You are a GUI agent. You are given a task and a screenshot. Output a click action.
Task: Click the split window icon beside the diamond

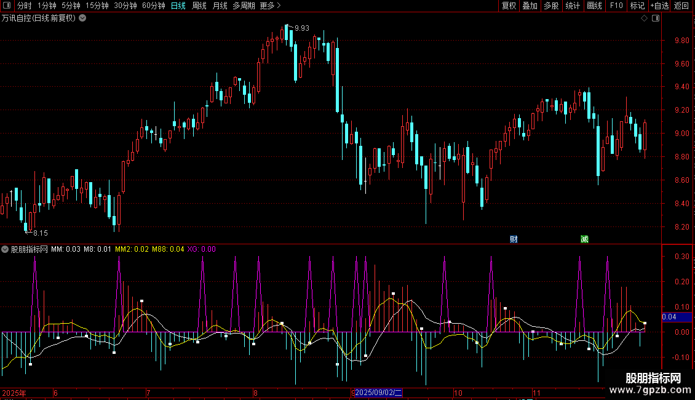(x=656, y=18)
